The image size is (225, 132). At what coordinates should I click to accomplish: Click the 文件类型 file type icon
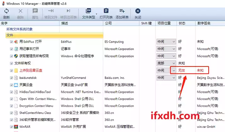point(88,11)
